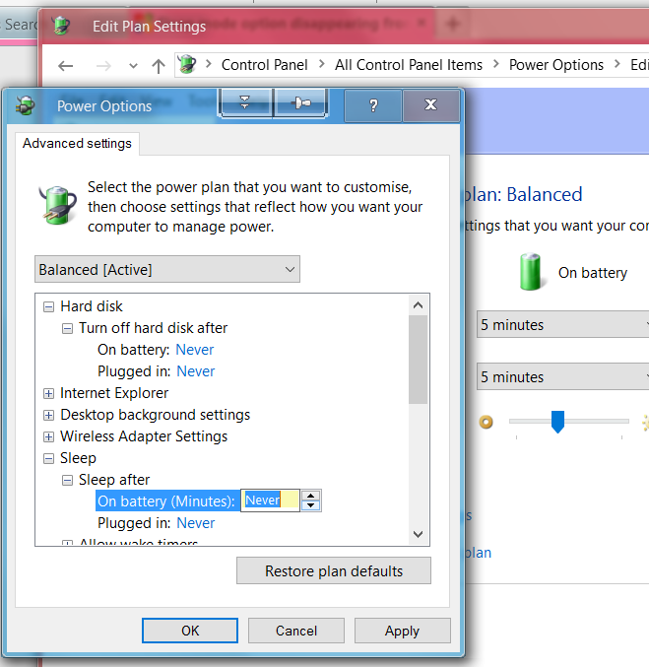Click the Power Options battery icon in dialog title
Image resolution: width=649 pixels, height=667 pixels.
tap(25, 105)
